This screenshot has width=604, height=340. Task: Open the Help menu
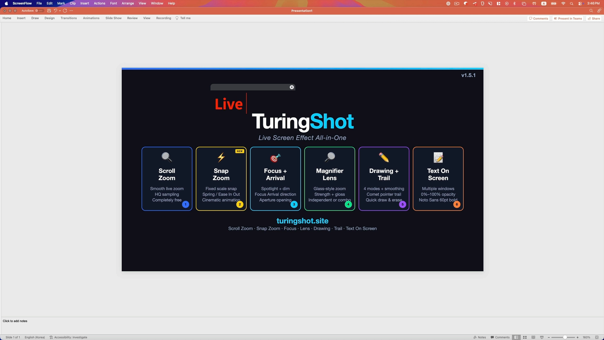pyautogui.click(x=171, y=3)
